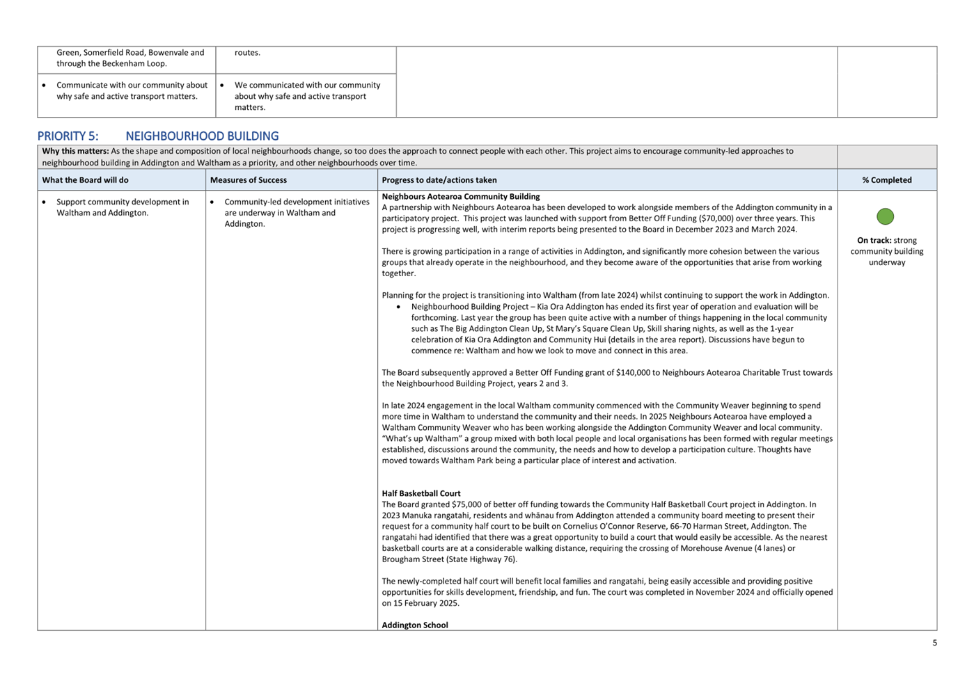Click the paragraph starting 'The Board subsequently approved'
The height and width of the screenshot is (688, 974).
[606, 378]
